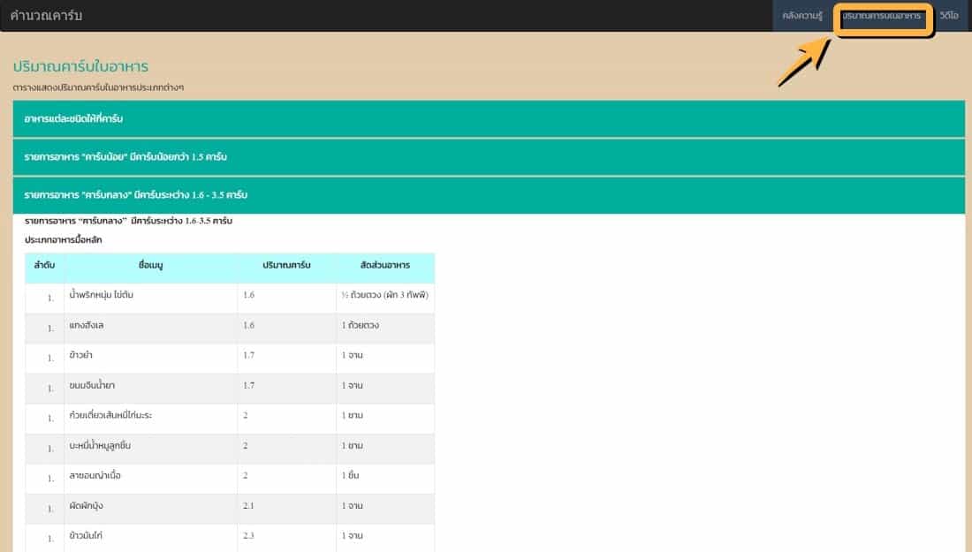The image size is (972, 552).
Task: Click the ปริมาณคาร์บในอาหาร page heading
Action: pos(80,66)
